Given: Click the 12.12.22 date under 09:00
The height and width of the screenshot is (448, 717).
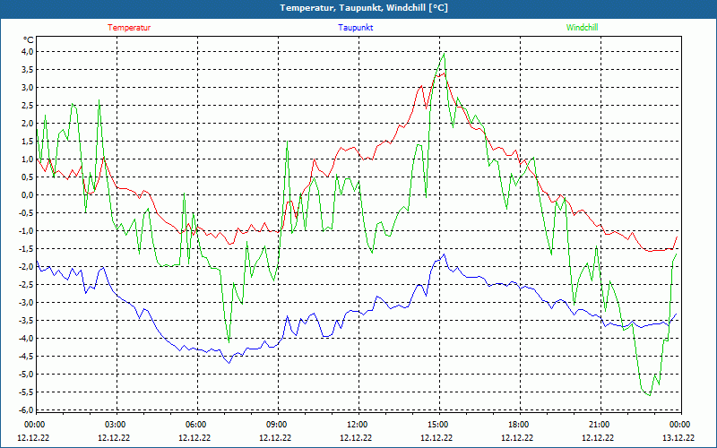Looking at the screenshot, I should (275, 437).
